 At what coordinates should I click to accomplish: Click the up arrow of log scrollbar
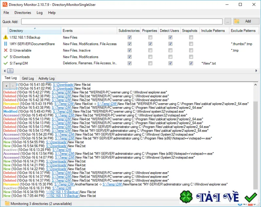[255, 85]
